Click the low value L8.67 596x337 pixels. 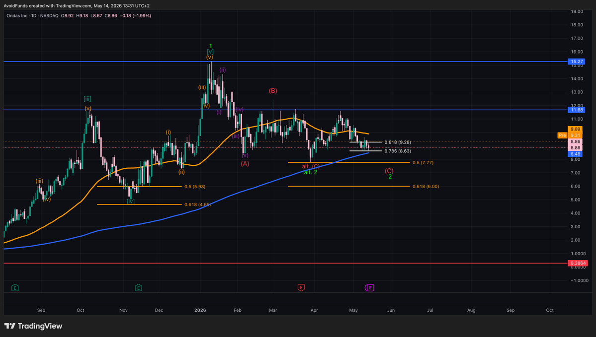tap(96, 16)
